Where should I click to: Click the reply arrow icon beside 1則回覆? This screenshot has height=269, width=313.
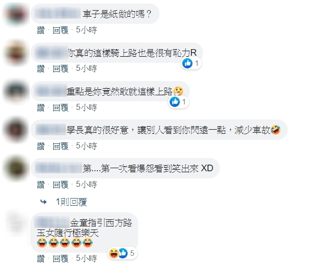pyautogui.click(x=44, y=202)
